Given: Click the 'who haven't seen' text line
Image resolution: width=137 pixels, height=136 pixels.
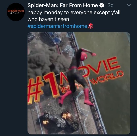Looking at the screenshot, I should coord(48,19).
